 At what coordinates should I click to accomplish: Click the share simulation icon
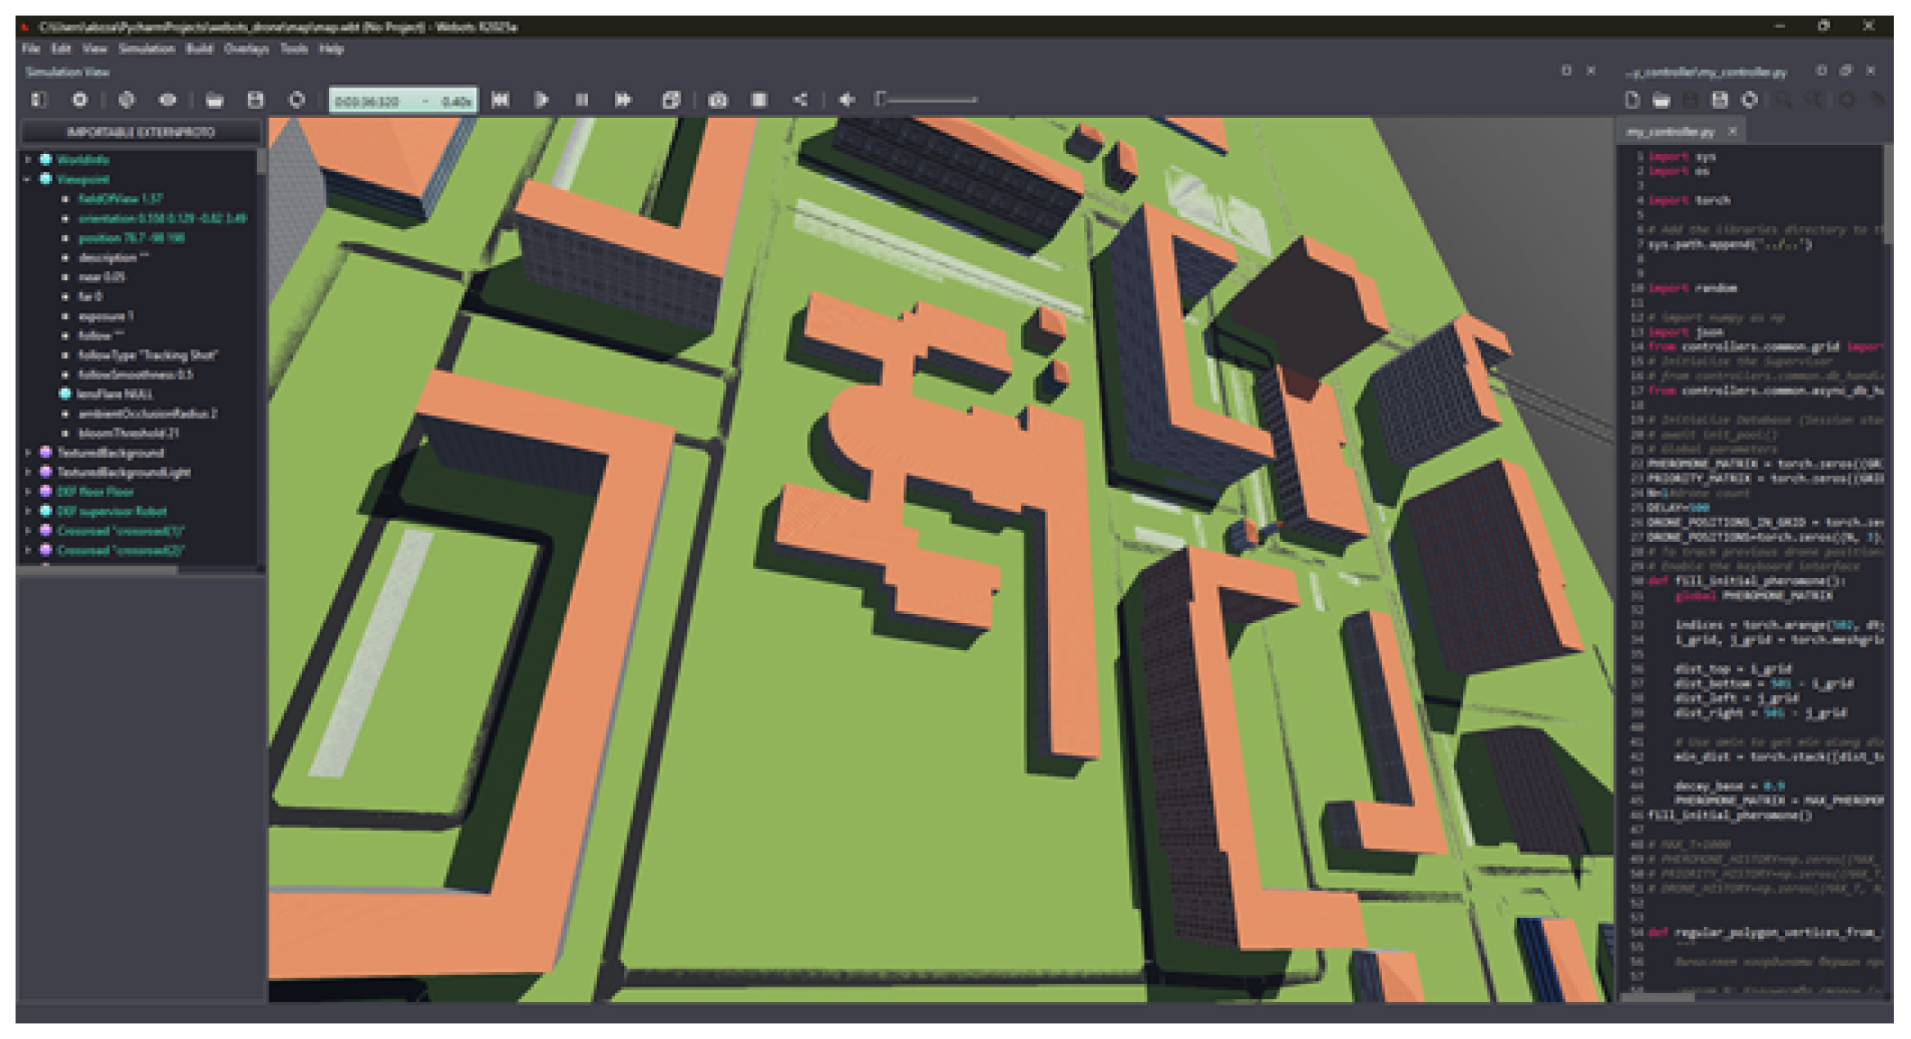[800, 100]
